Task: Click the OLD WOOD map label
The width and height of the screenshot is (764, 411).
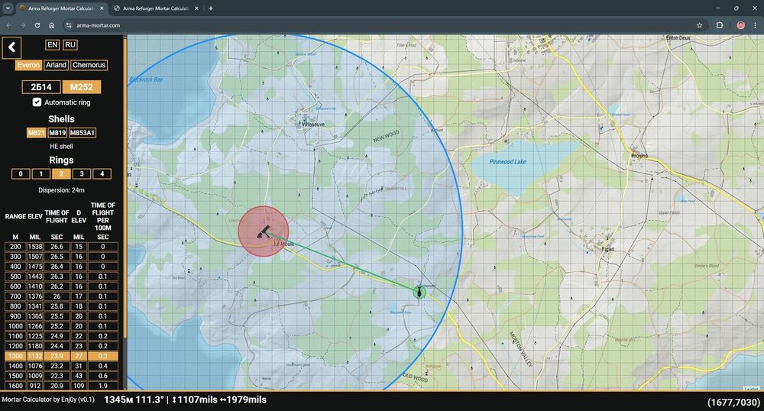Action: click(x=416, y=377)
